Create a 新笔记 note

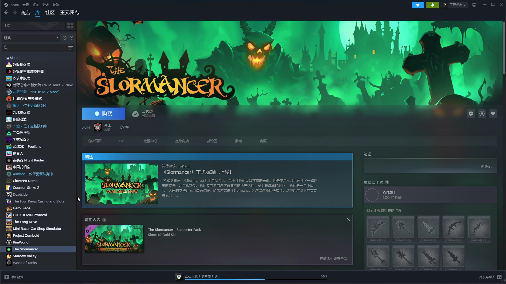point(486,166)
